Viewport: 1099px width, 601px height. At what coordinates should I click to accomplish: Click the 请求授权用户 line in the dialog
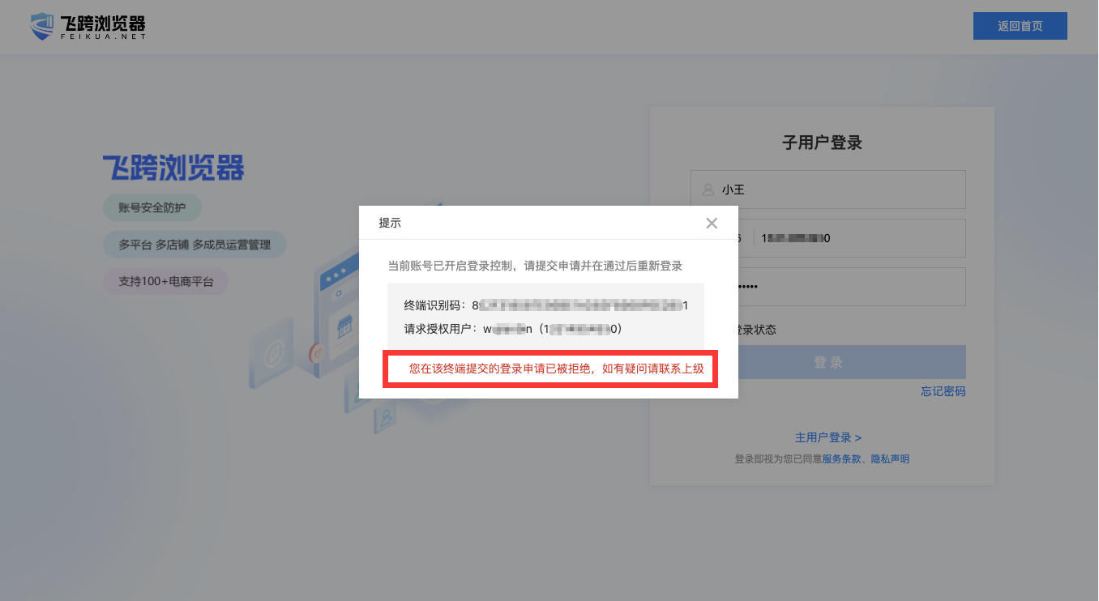coord(513,329)
